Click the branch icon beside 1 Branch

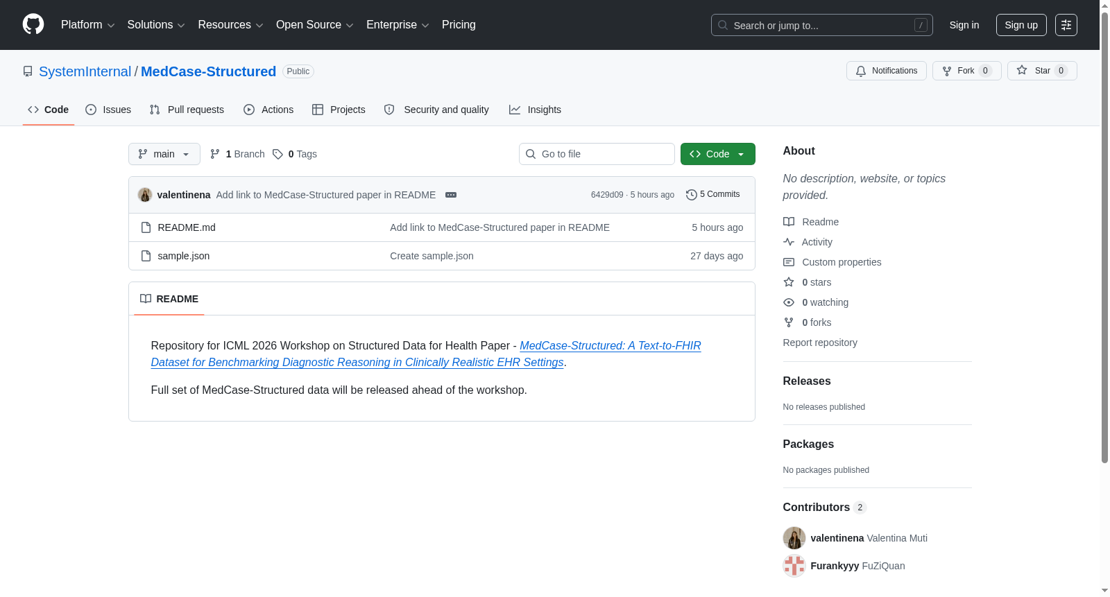coord(215,154)
